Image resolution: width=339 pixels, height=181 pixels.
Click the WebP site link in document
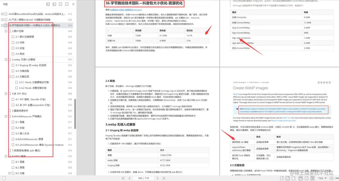tap(287, 117)
